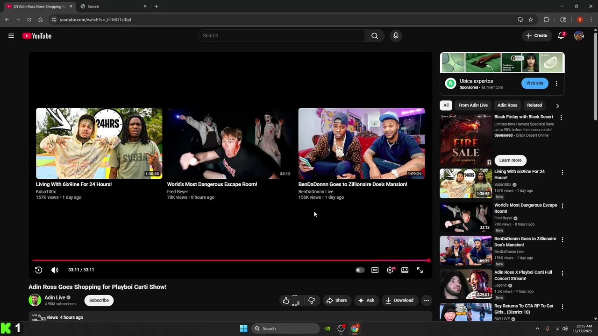Share the video
Screen dimensions: 598x336
click(x=336, y=301)
